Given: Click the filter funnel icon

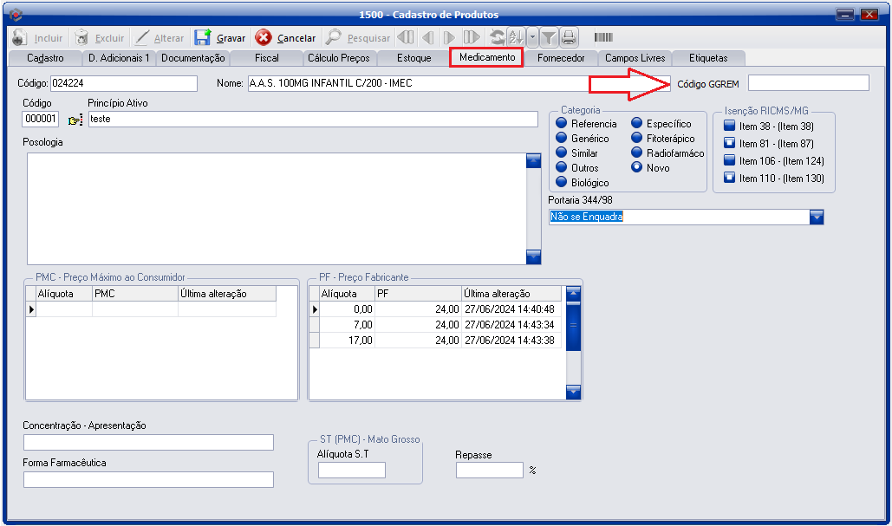Looking at the screenshot, I should coord(549,37).
